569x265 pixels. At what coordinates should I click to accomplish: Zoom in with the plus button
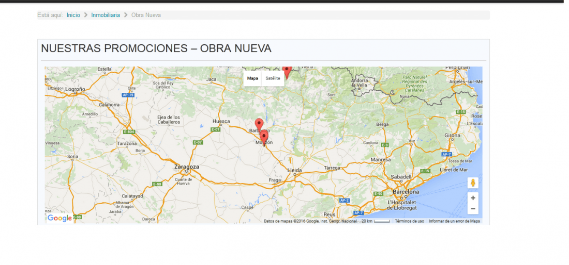coord(473,198)
